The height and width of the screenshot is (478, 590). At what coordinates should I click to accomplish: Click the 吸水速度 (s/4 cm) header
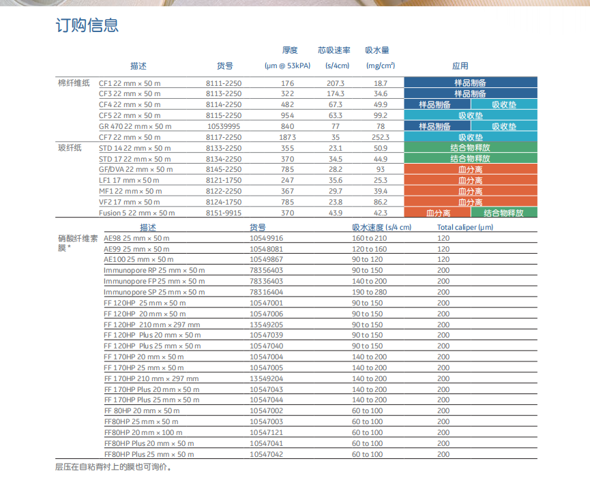(x=381, y=227)
